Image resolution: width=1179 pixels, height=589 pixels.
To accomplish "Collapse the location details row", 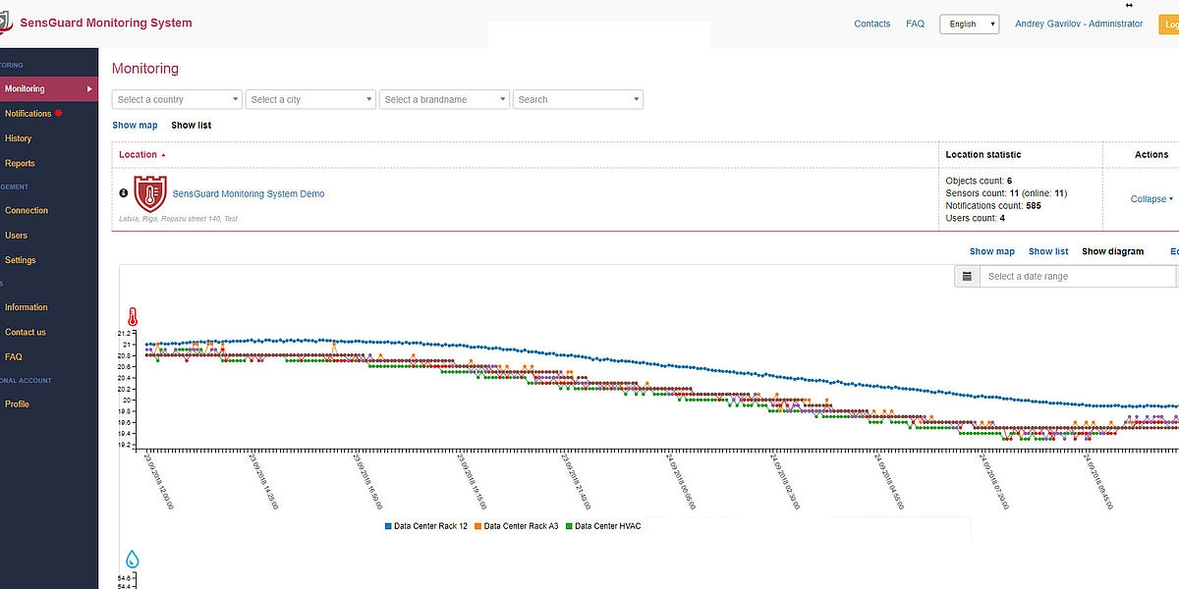I will tap(1151, 199).
